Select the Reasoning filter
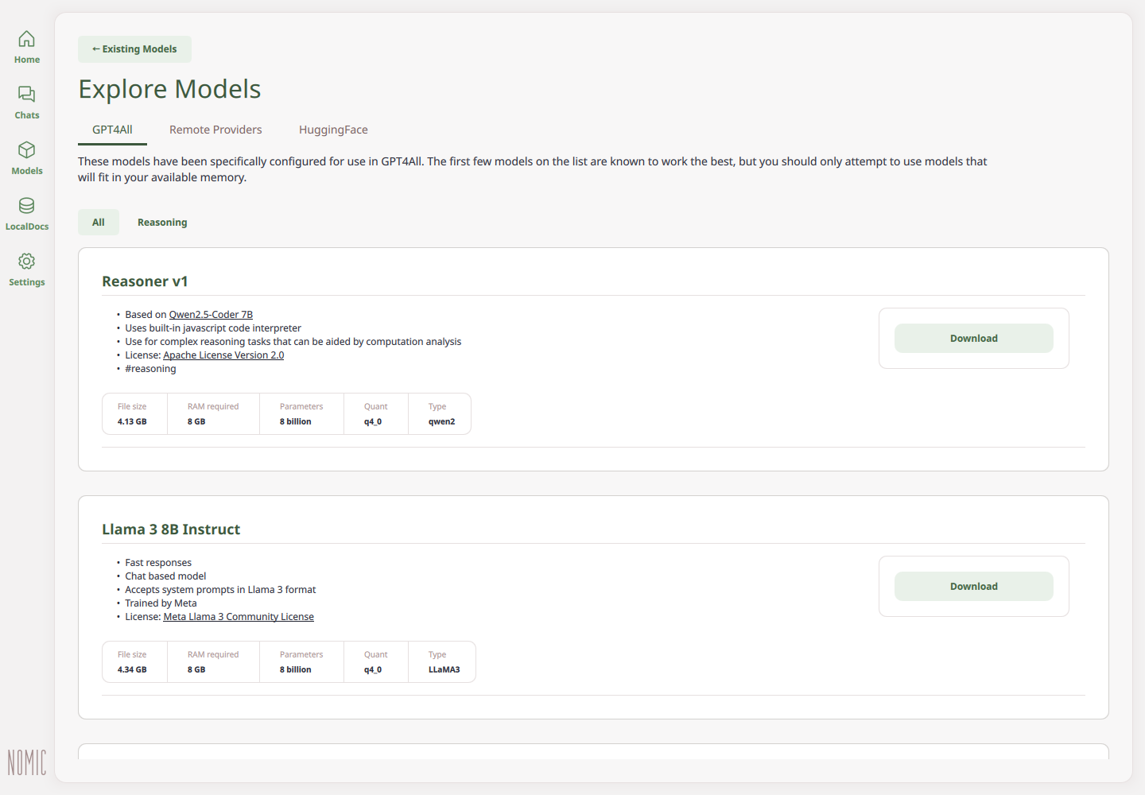Viewport: 1145px width, 795px height. (x=162, y=223)
